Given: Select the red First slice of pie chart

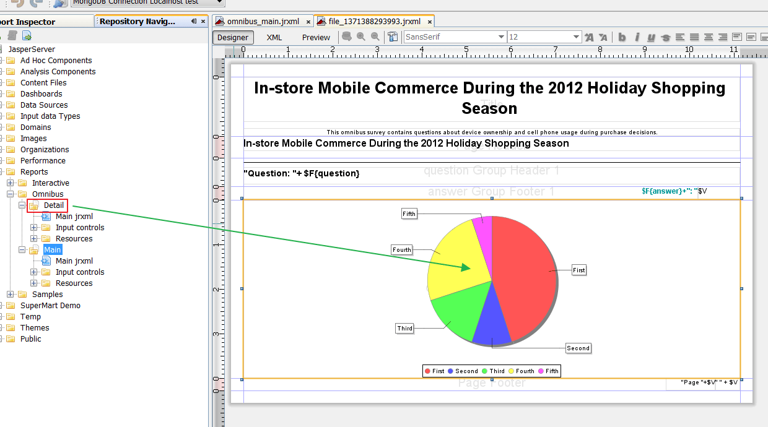Looking at the screenshot, I should point(526,272).
